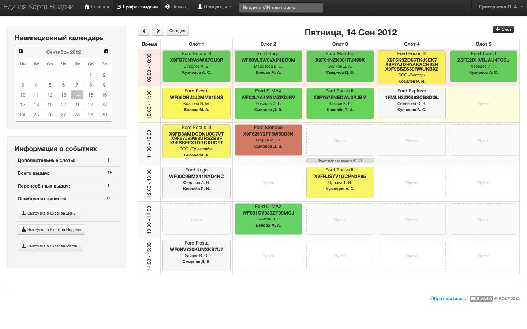Open the yellow Ford Focus III card for ООО «Вектор»
This screenshot has height=329, width=527.
coord(412,67)
